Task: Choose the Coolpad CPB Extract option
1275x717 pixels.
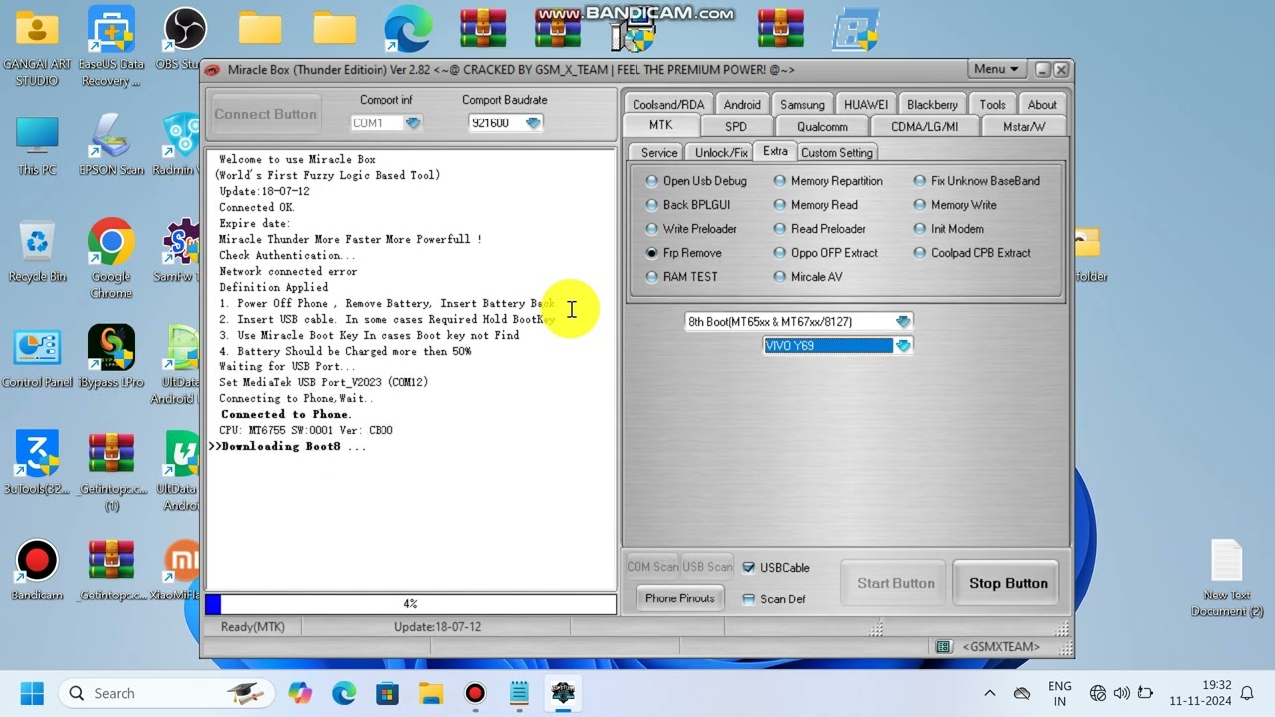Action: coord(972,253)
